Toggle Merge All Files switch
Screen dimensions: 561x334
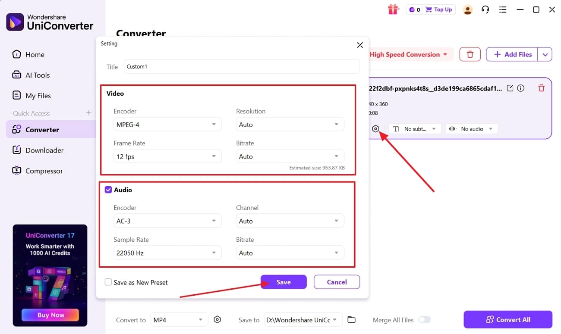pyautogui.click(x=424, y=319)
